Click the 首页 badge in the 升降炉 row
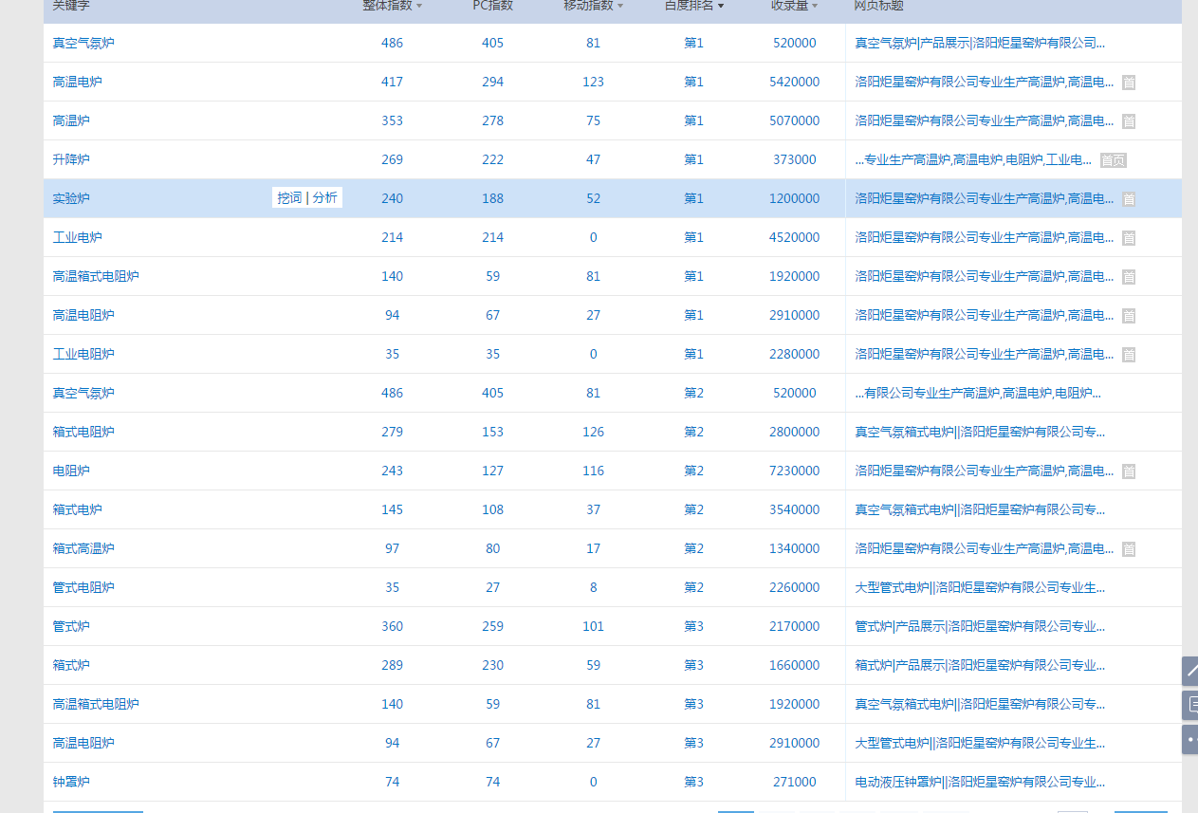 (1113, 160)
